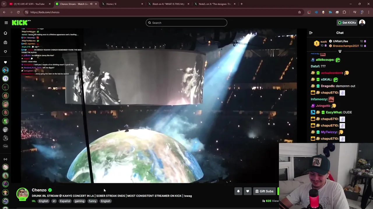Open a new browser tab

click(242, 4)
